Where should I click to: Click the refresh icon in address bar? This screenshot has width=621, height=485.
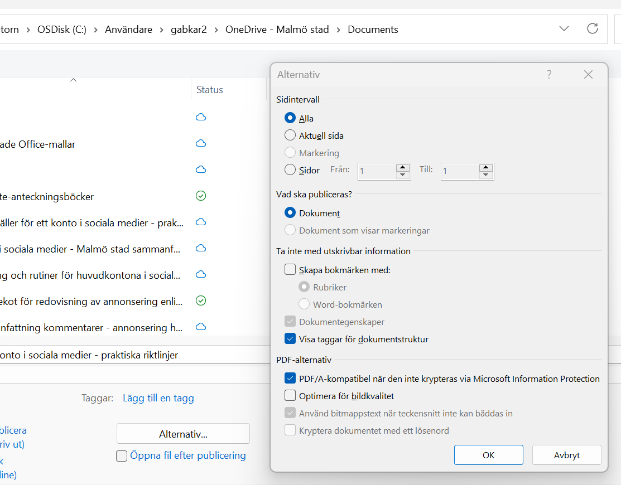593,29
